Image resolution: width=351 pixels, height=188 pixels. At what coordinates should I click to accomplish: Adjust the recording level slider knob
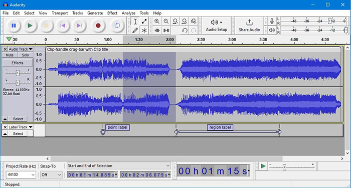click(x=329, y=21)
